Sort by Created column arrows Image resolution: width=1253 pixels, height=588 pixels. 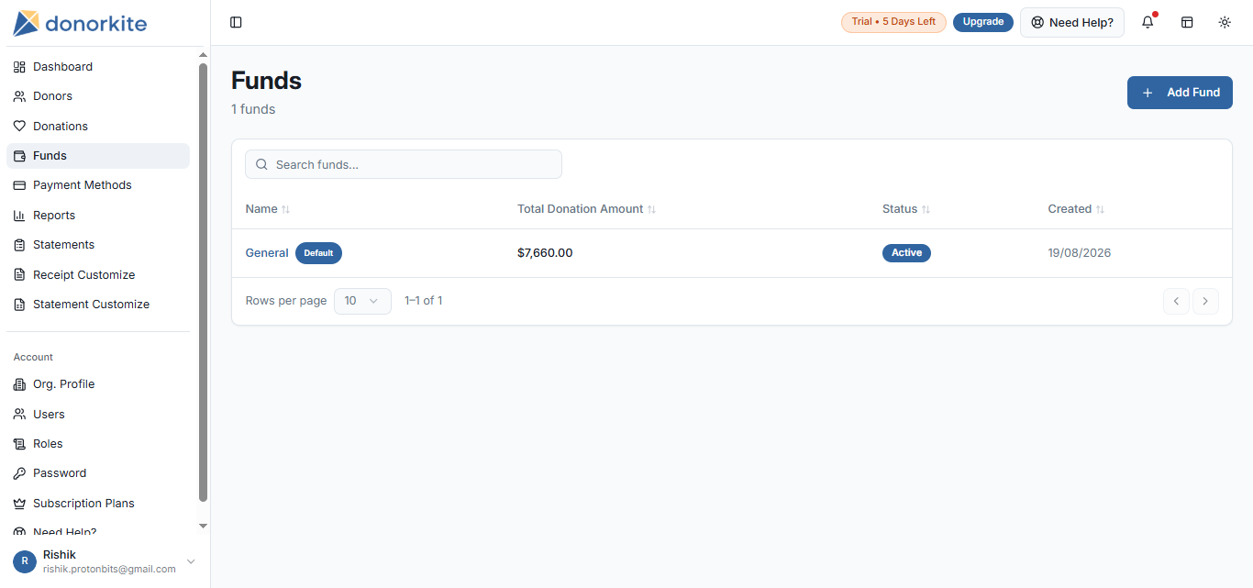pos(1100,209)
